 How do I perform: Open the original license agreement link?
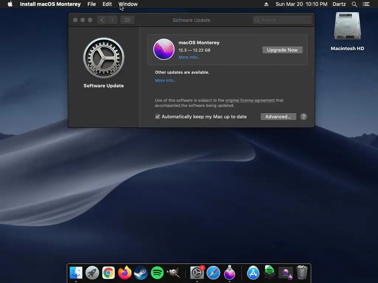click(x=250, y=100)
